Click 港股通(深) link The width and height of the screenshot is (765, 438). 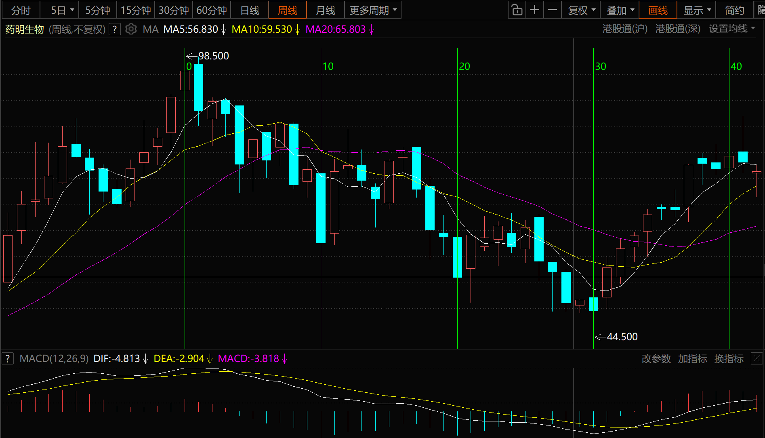(x=678, y=29)
